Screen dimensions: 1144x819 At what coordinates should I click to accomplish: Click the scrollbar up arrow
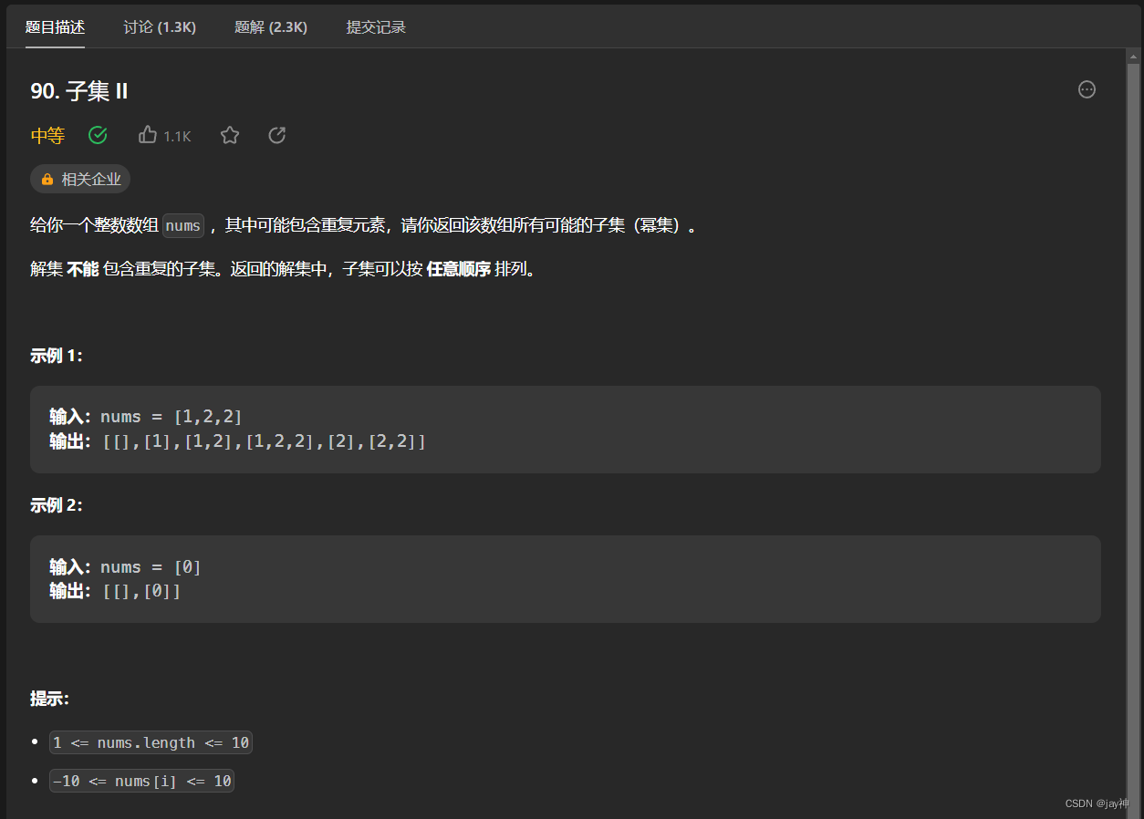(1132, 55)
